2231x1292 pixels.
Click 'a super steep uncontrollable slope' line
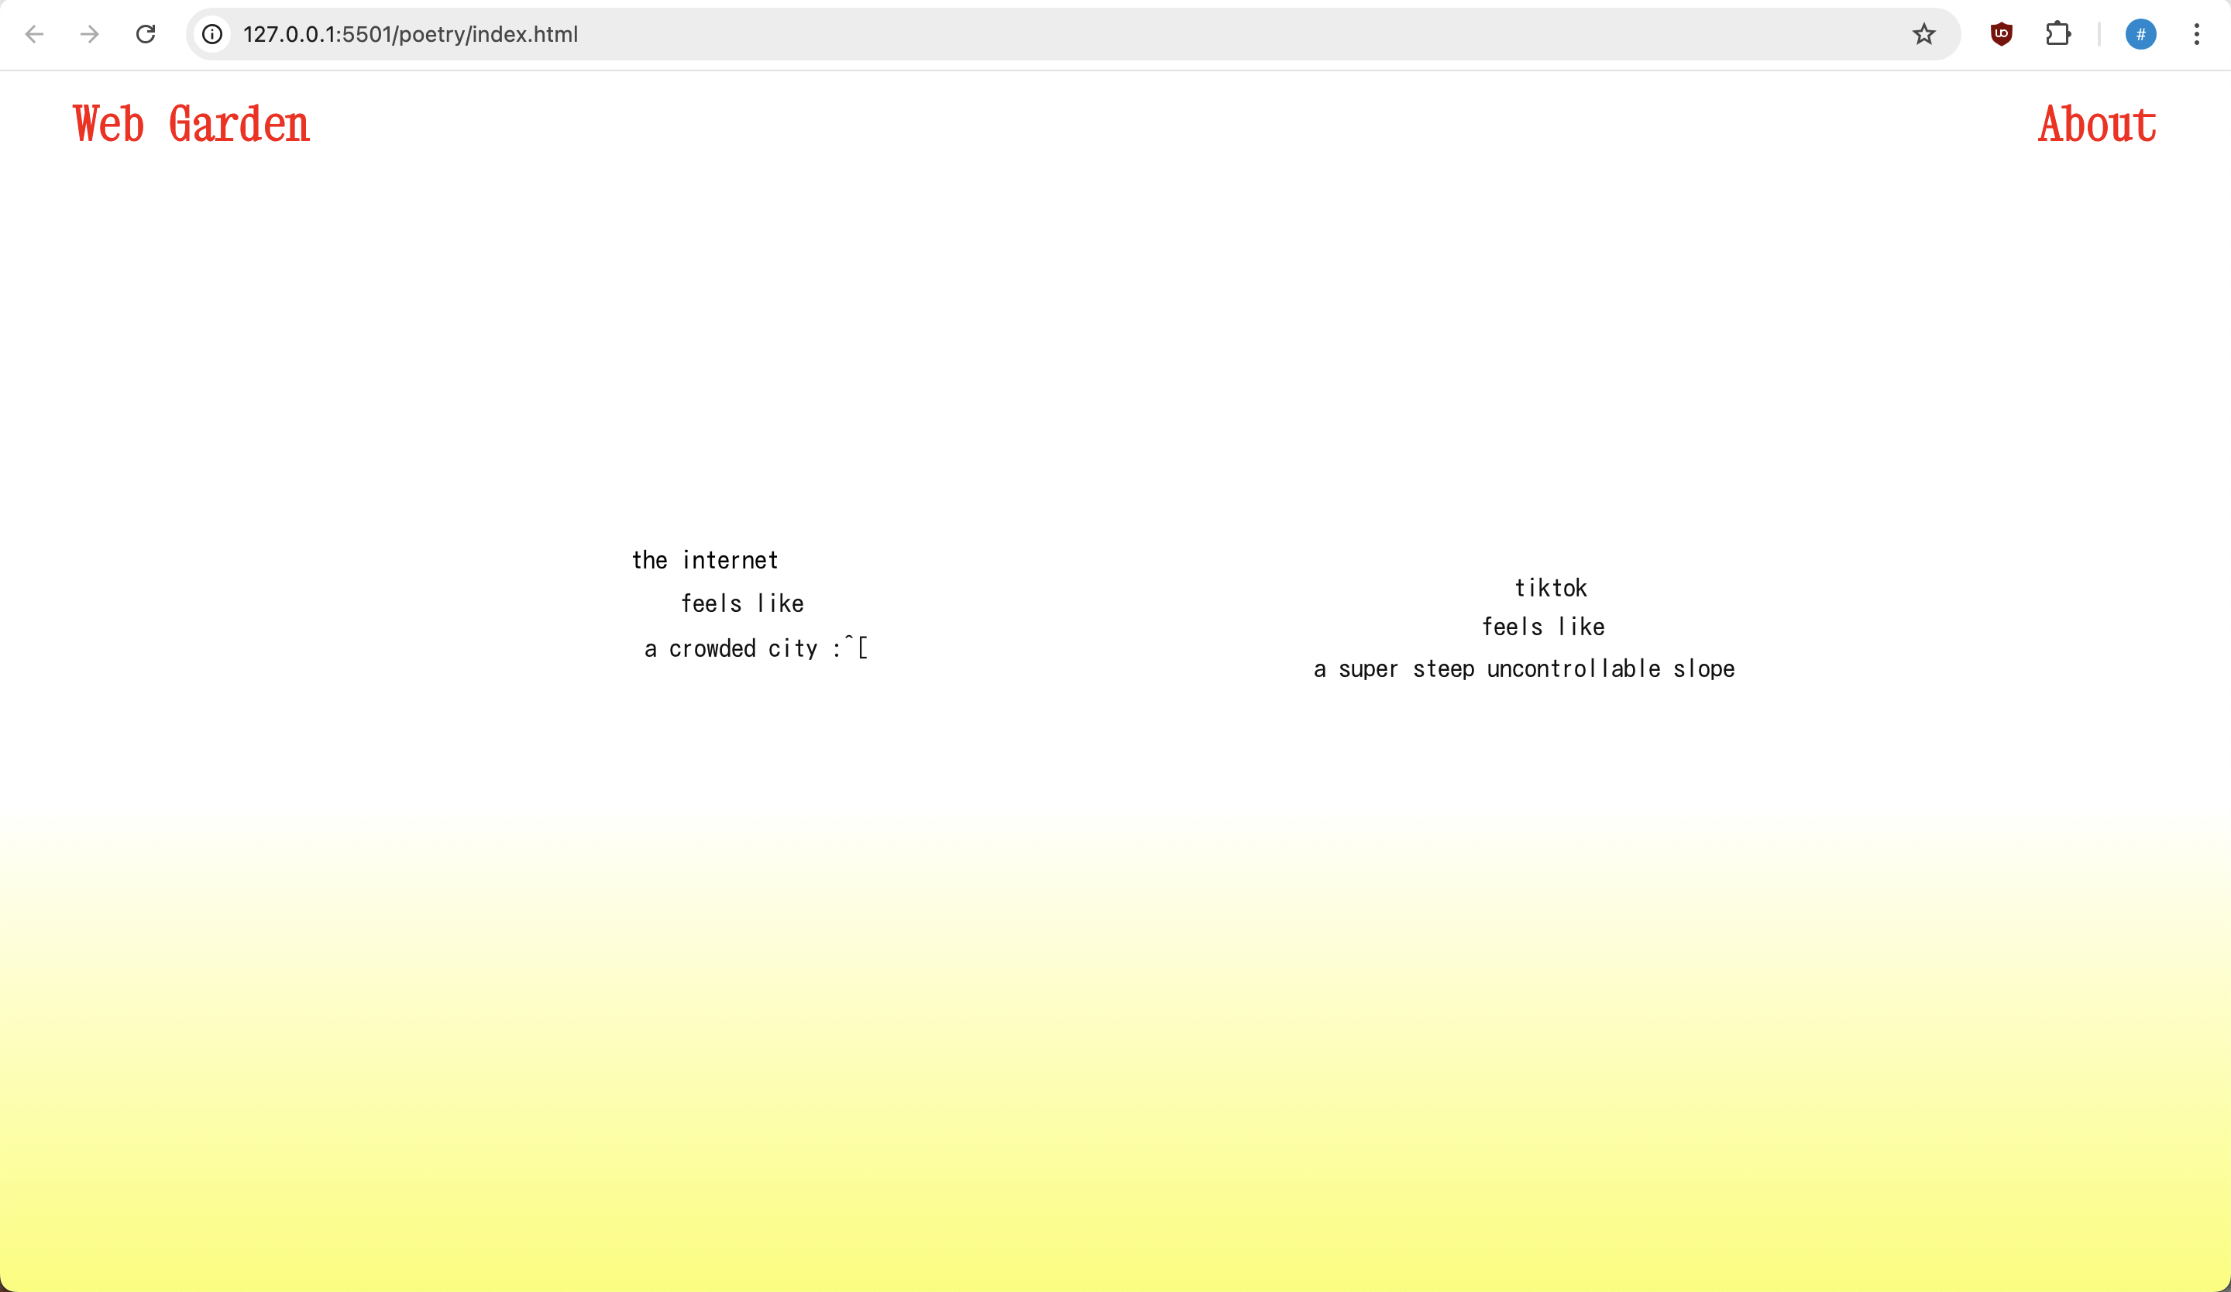(1524, 669)
